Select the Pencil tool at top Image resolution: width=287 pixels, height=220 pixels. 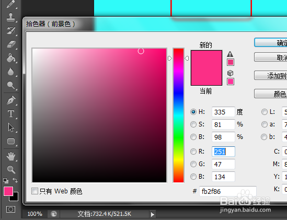11,4
